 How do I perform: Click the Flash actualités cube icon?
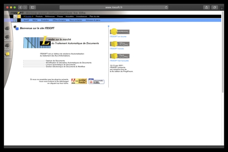tap(114, 56)
